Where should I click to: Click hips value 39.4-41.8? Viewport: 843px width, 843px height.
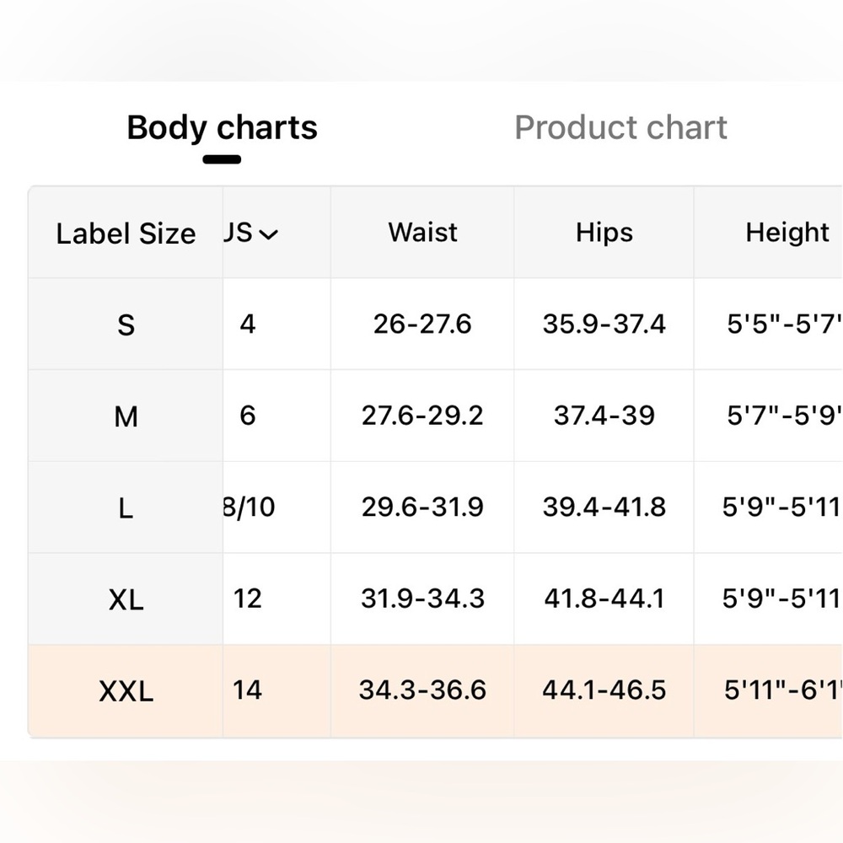pos(604,507)
